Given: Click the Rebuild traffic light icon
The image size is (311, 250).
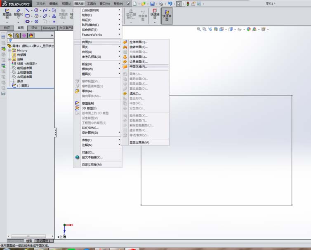Looking at the screenshot, I should click(188, 4).
